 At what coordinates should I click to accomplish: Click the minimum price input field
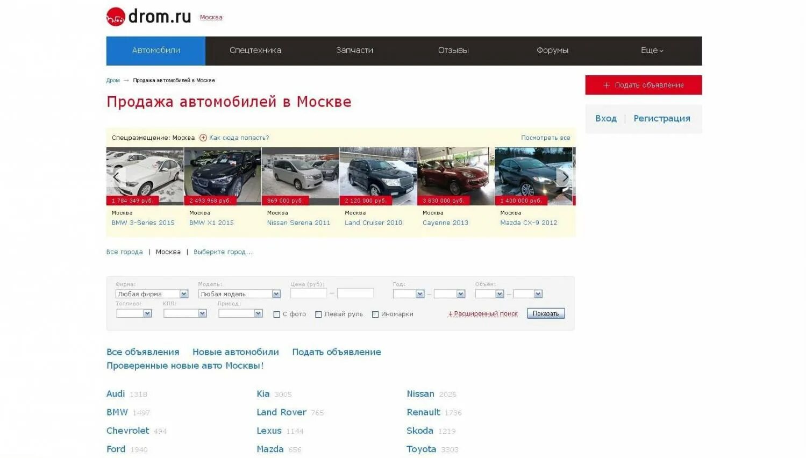308,293
